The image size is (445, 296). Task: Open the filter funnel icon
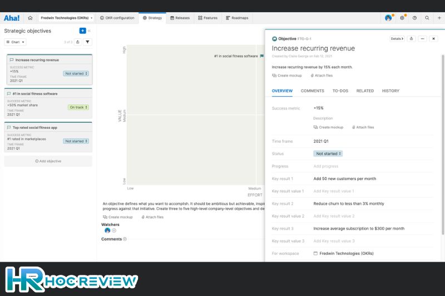coord(87,42)
